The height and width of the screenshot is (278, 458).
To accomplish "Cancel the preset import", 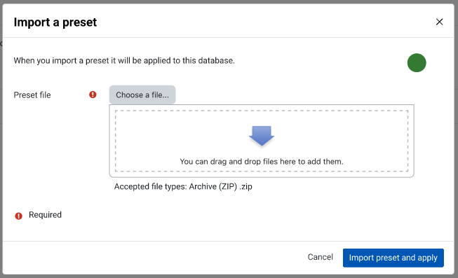I will 320,257.
